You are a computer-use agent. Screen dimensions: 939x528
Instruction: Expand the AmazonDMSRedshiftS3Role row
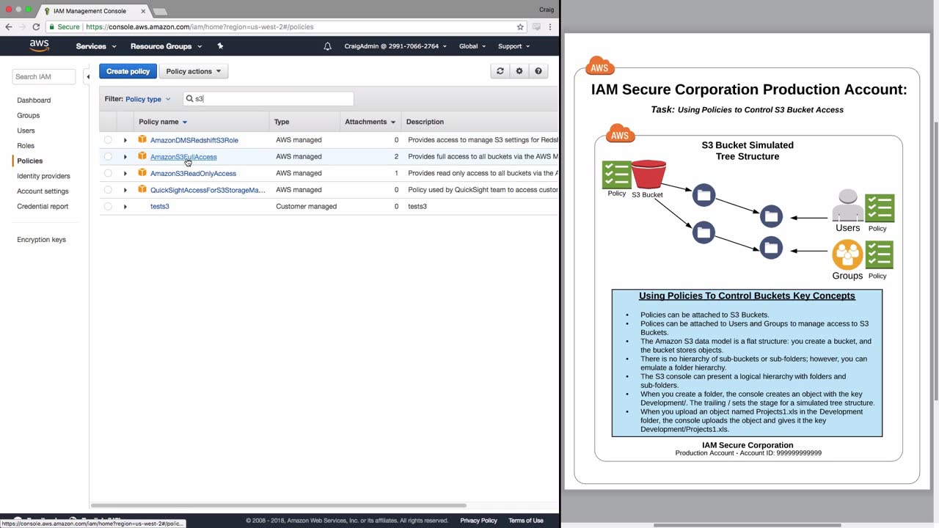[x=125, y=140]
